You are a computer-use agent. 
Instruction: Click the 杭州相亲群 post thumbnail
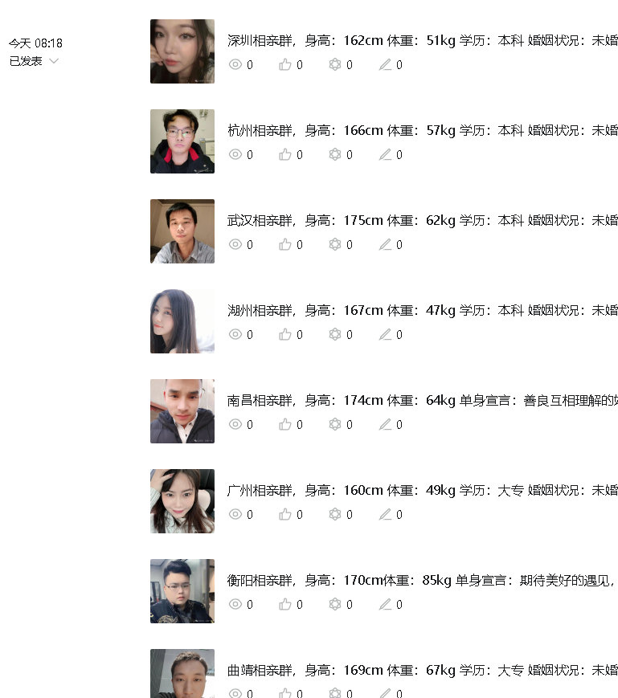[182, 141]
